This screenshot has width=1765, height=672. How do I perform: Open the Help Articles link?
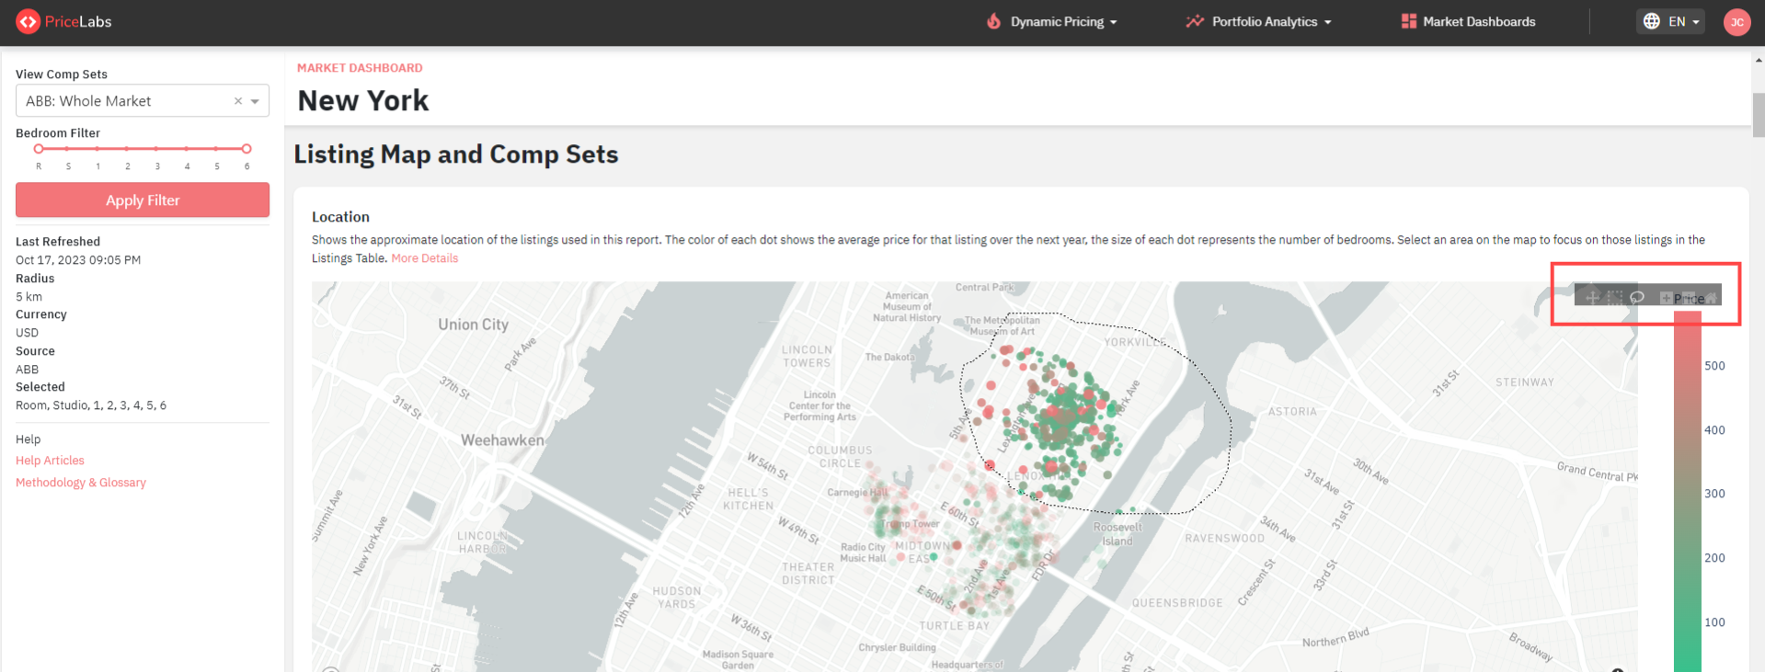pyautogui.click(x=50, y=461)
